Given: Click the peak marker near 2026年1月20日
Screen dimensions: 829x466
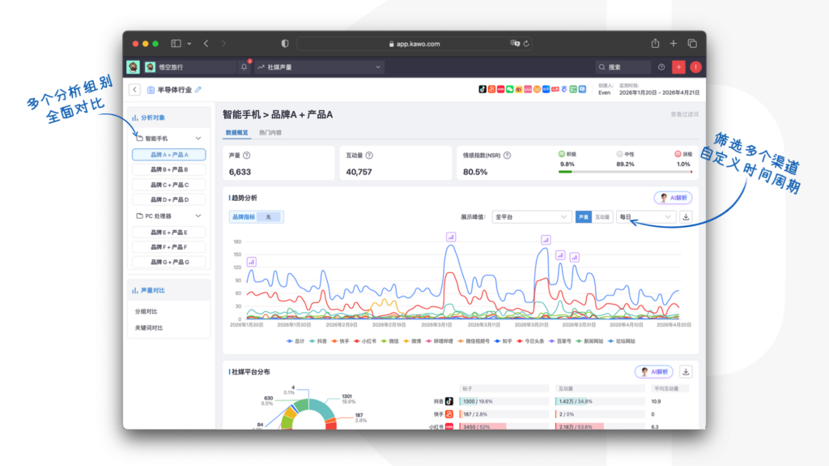Looking at the screenshot, I should tap(252, 262).
